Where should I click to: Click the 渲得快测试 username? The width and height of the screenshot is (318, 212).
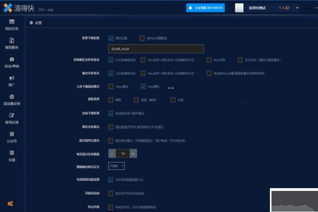[257, 8]
